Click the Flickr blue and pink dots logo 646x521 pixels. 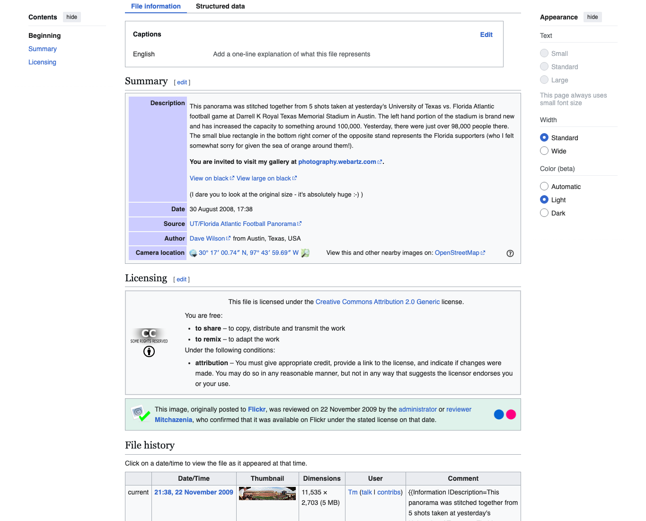(505, 414)
